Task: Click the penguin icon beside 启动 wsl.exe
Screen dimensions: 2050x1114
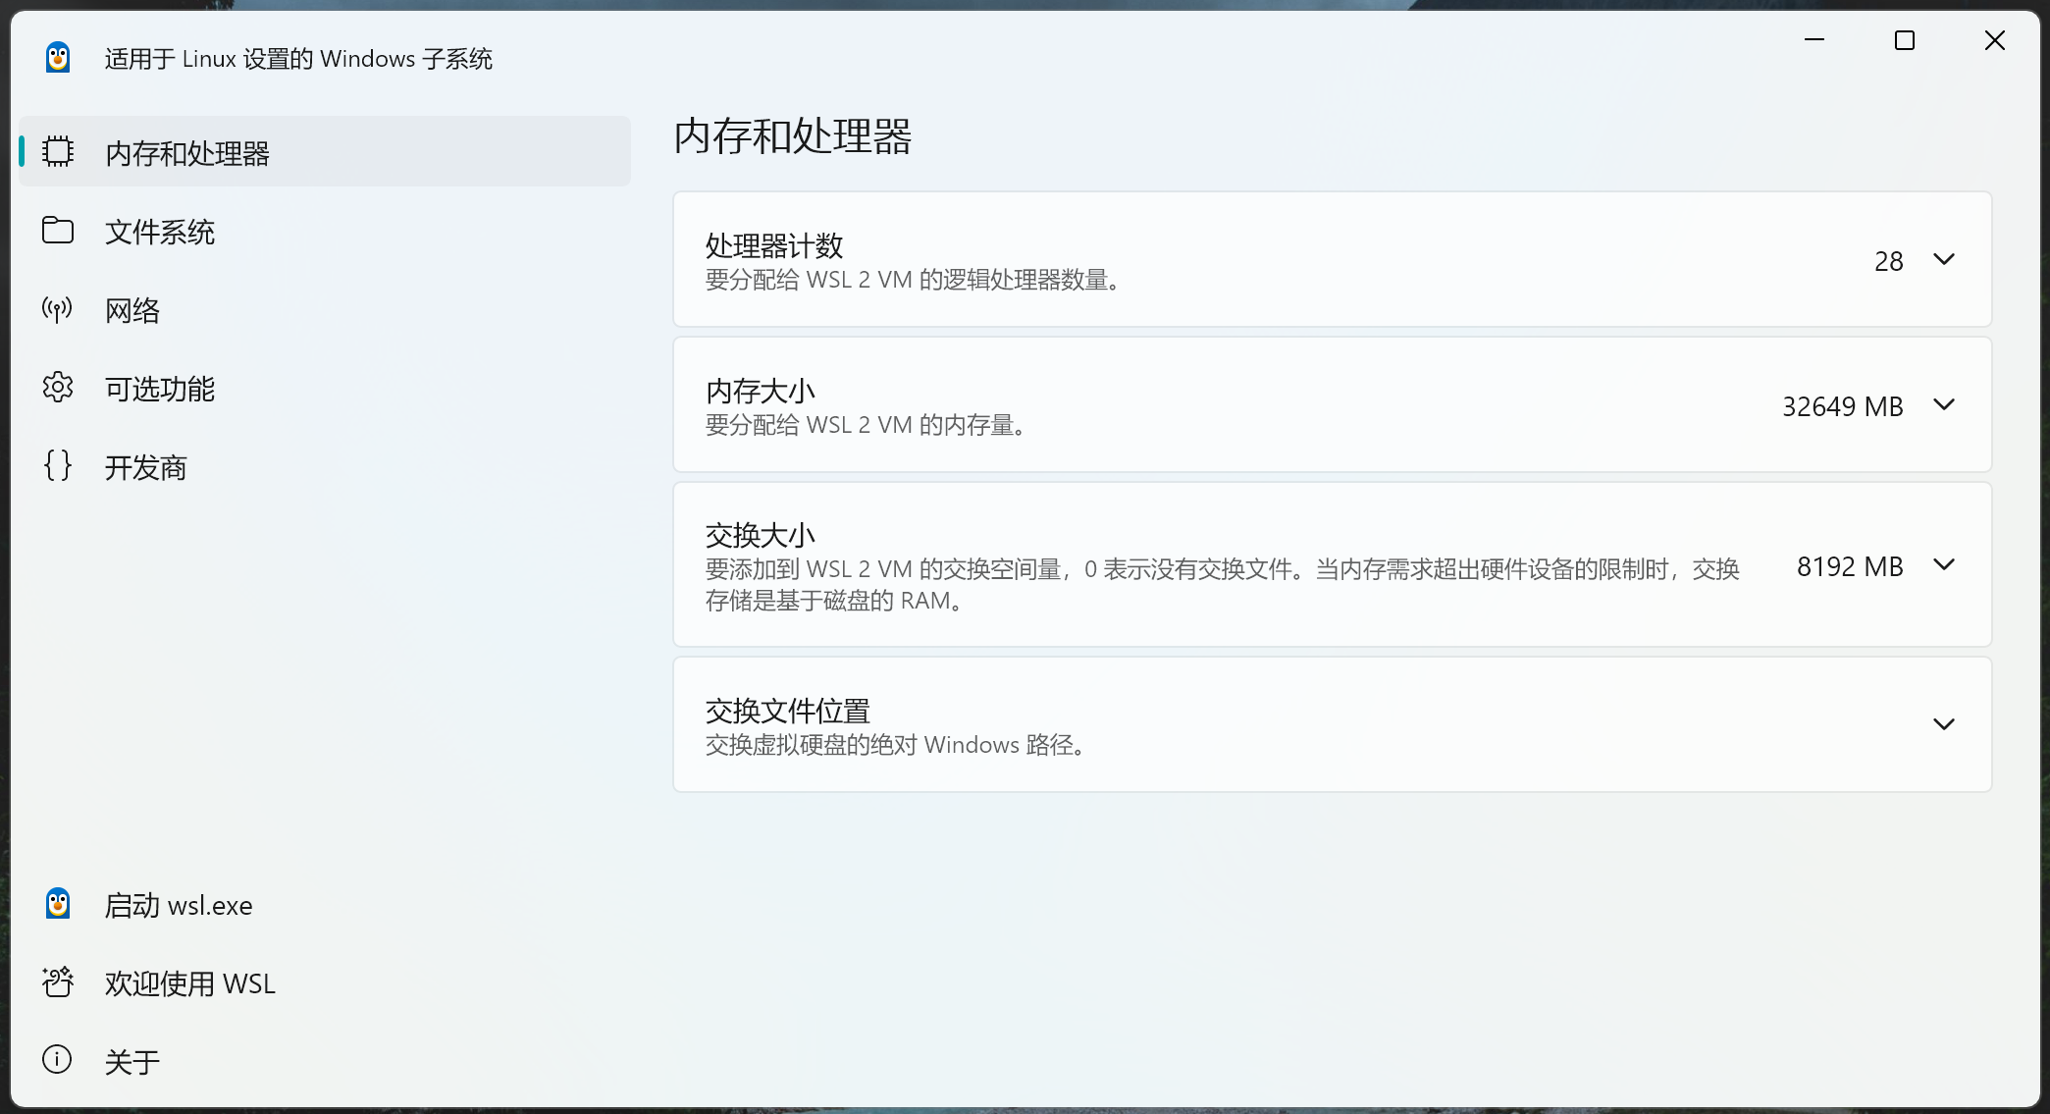Action: click(58, 904)
